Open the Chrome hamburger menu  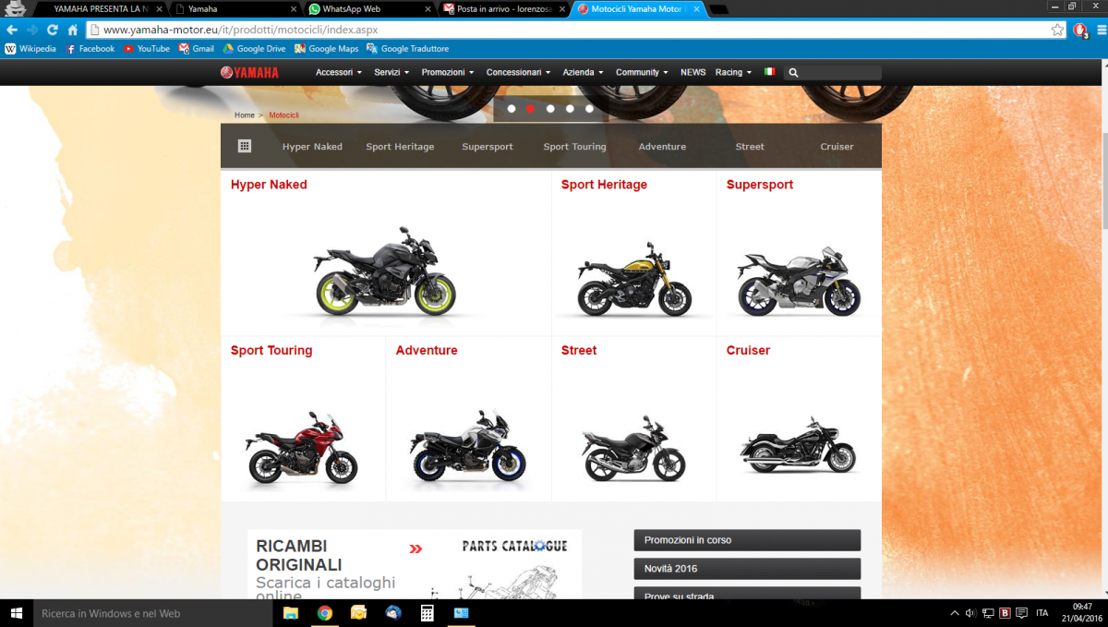[1101, 30]
